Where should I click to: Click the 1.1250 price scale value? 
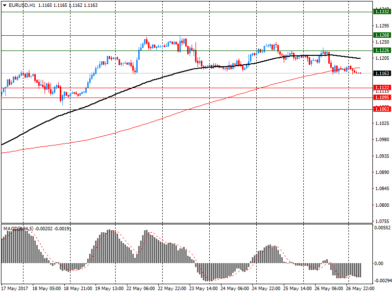tap(383, 42)
